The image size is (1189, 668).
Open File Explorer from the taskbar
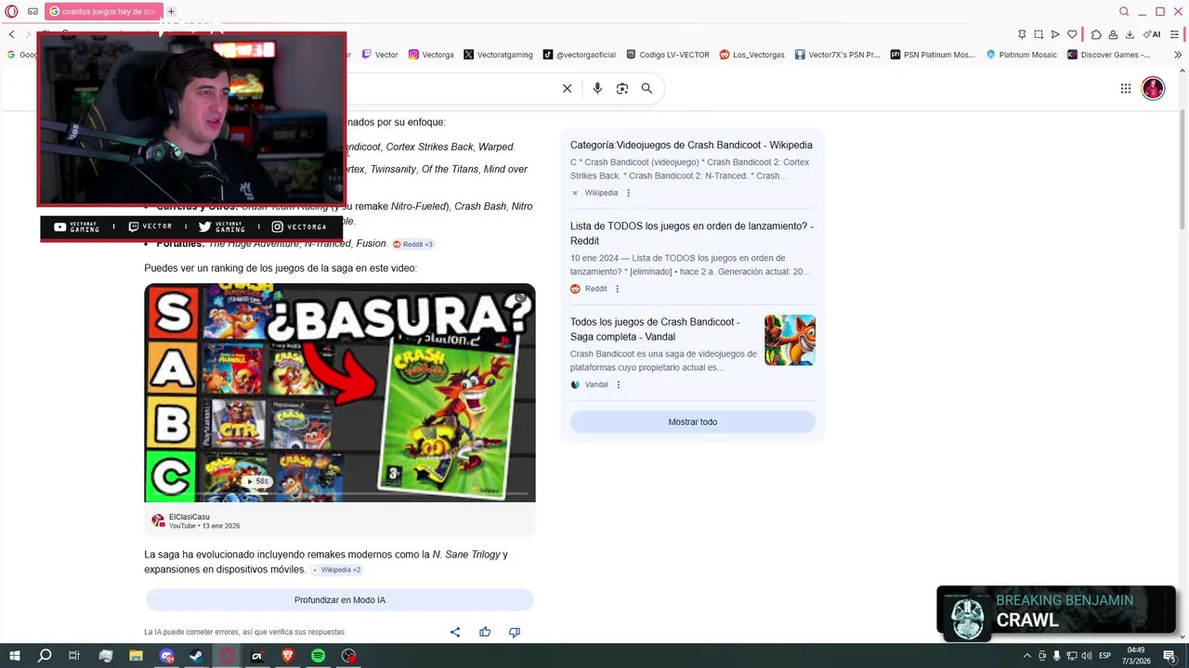[136, 656]
